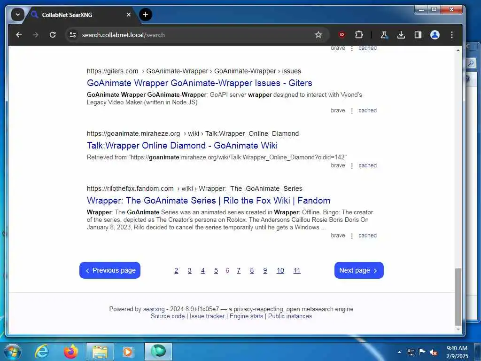This screenshot has width=481, height=361.
Task: Click the scrollbar down arrow
Action: tap(458, 330)
